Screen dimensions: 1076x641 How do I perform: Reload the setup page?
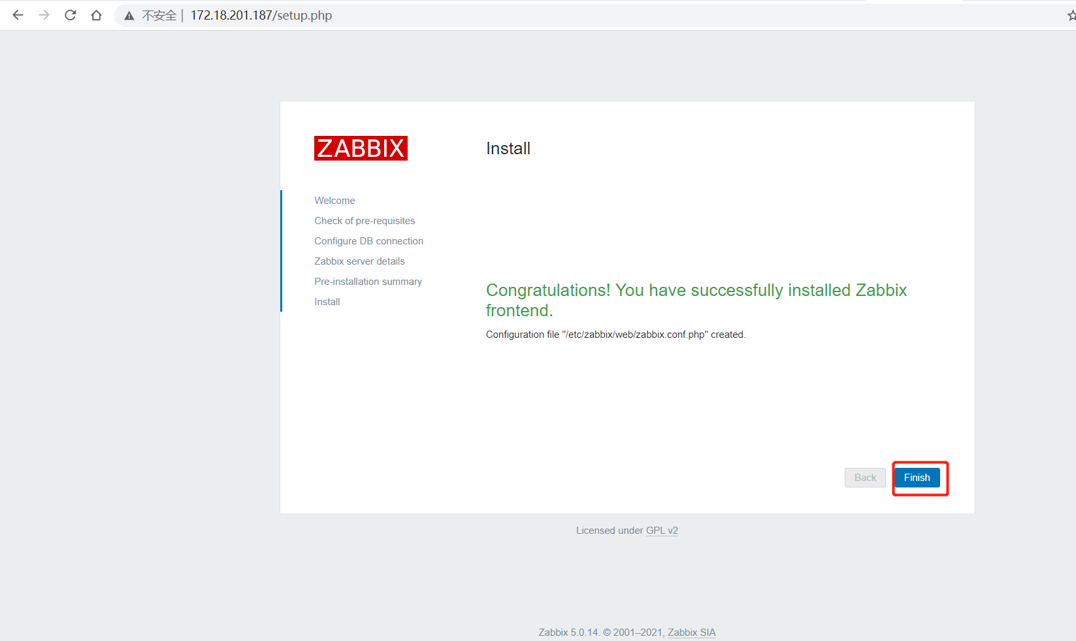[71, 15]
